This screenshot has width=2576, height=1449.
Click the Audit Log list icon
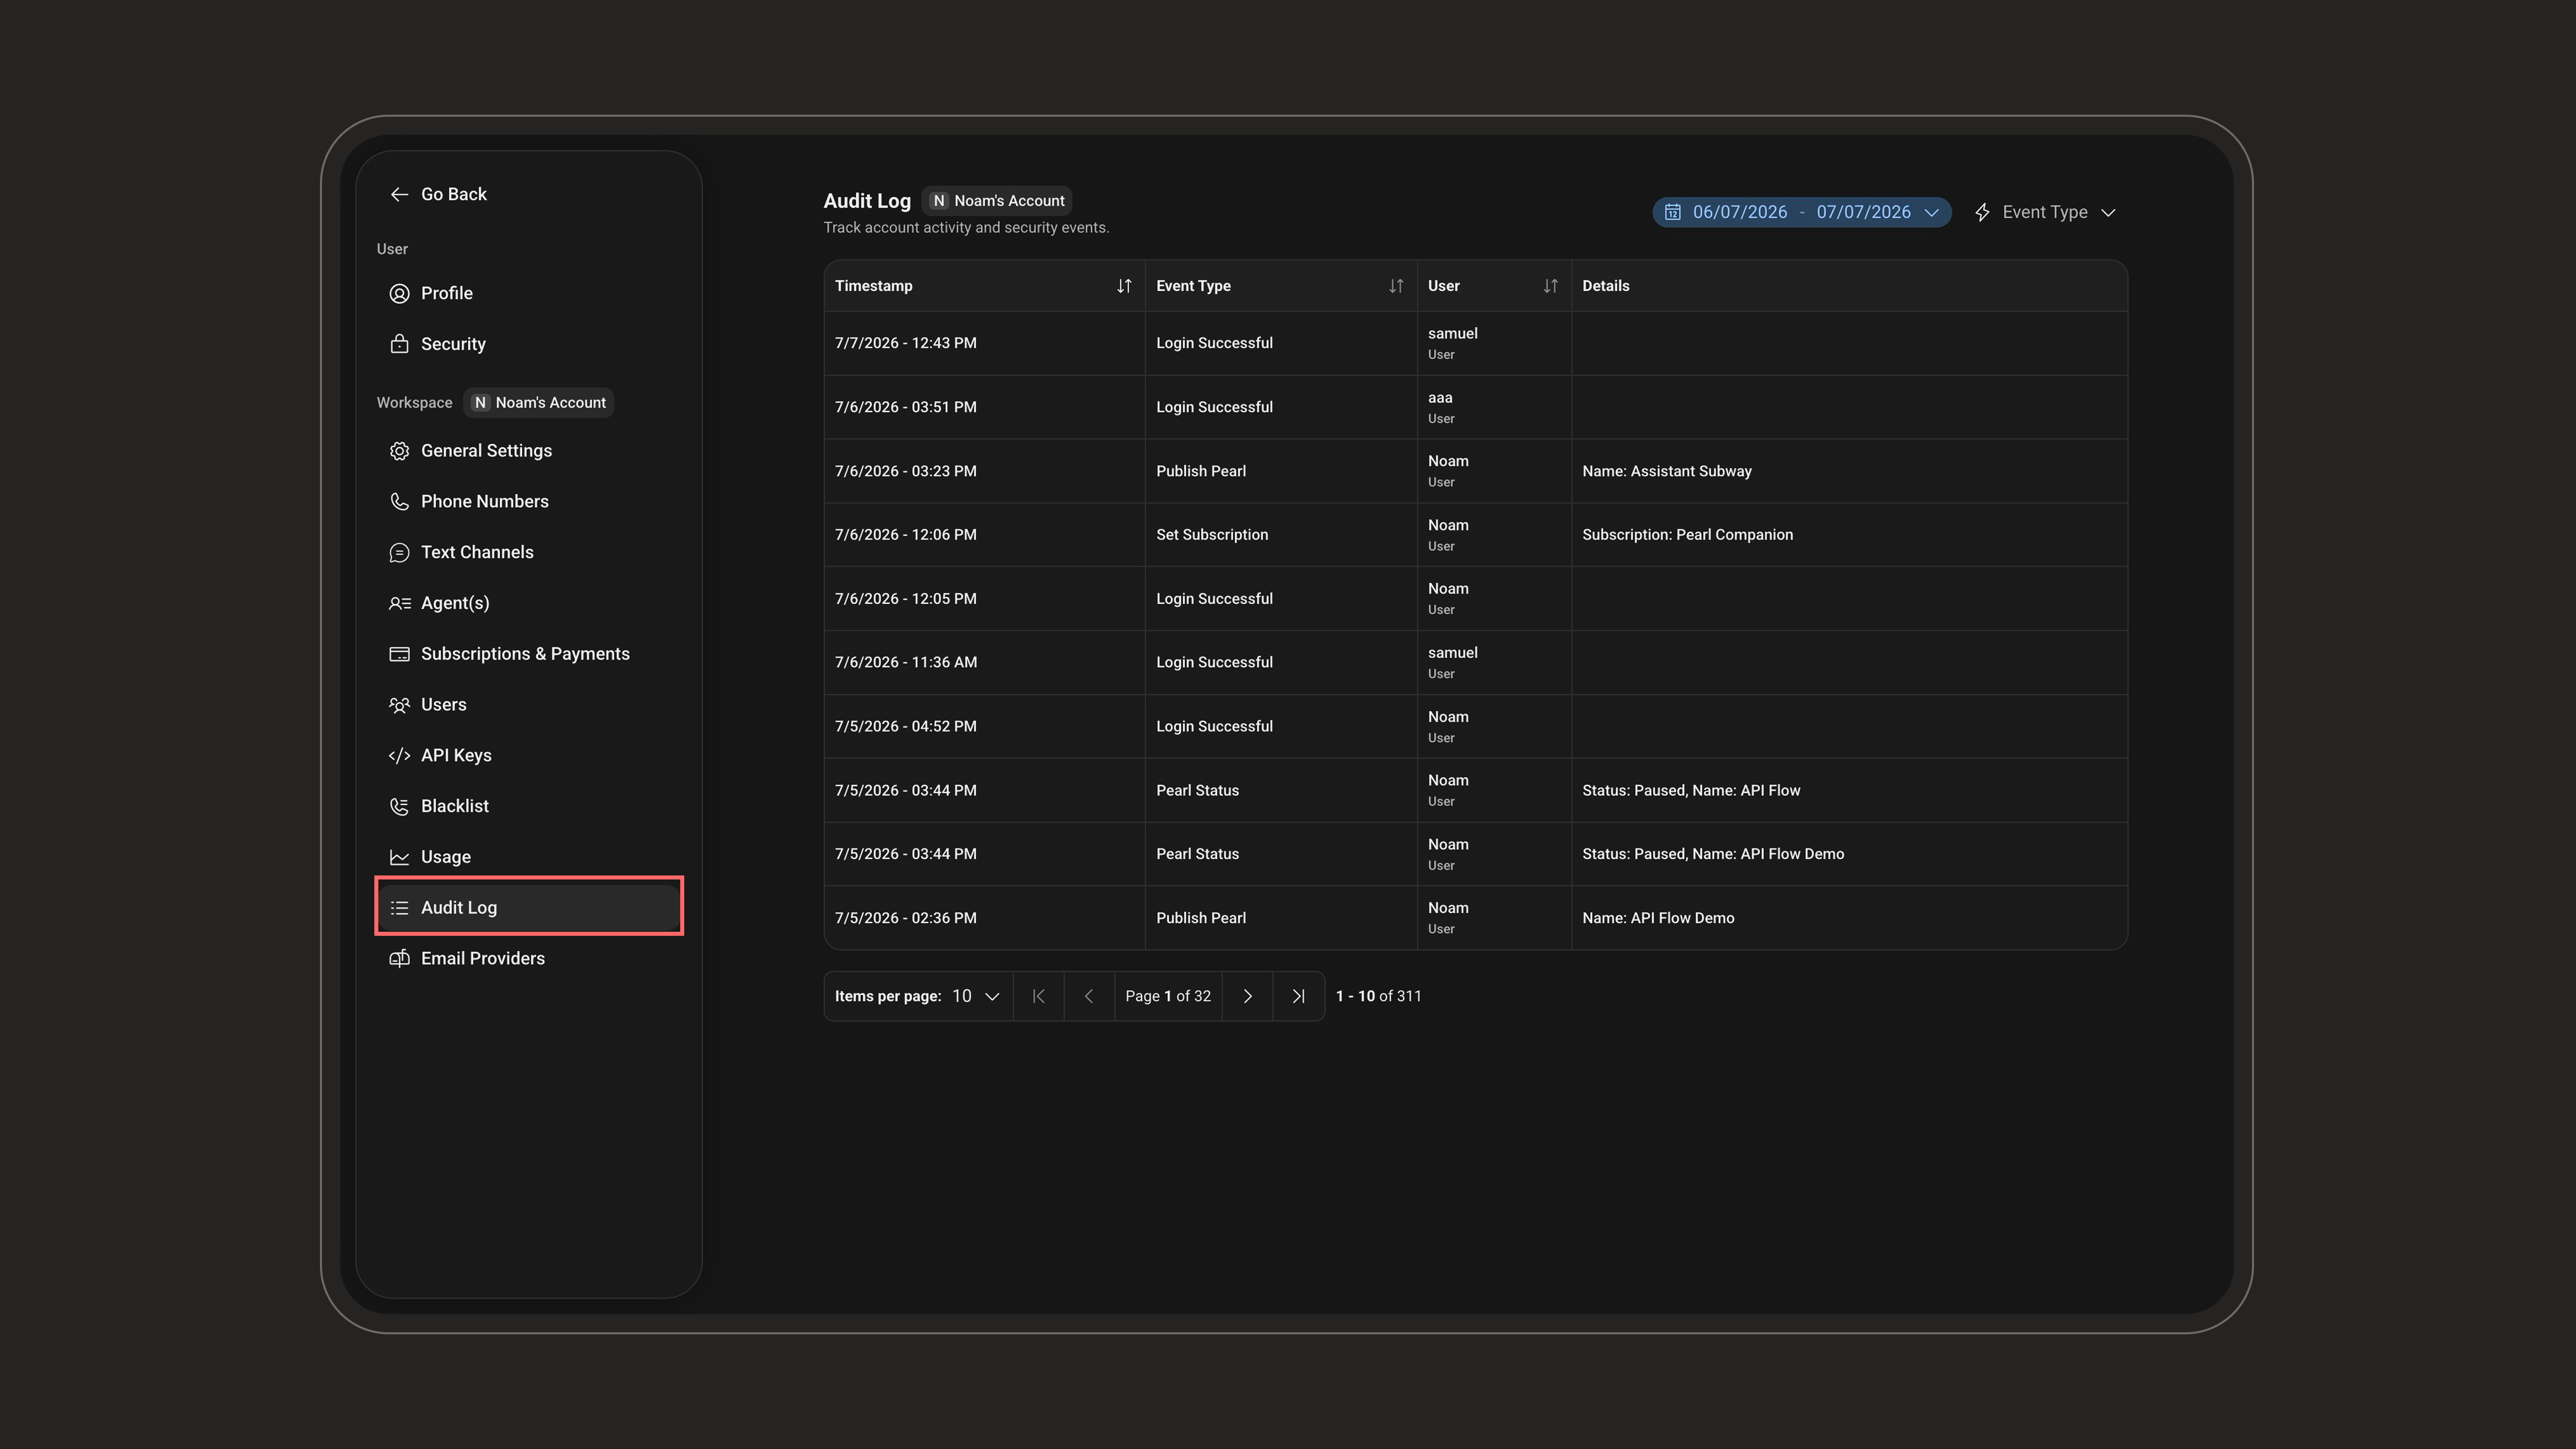(399, 908)
